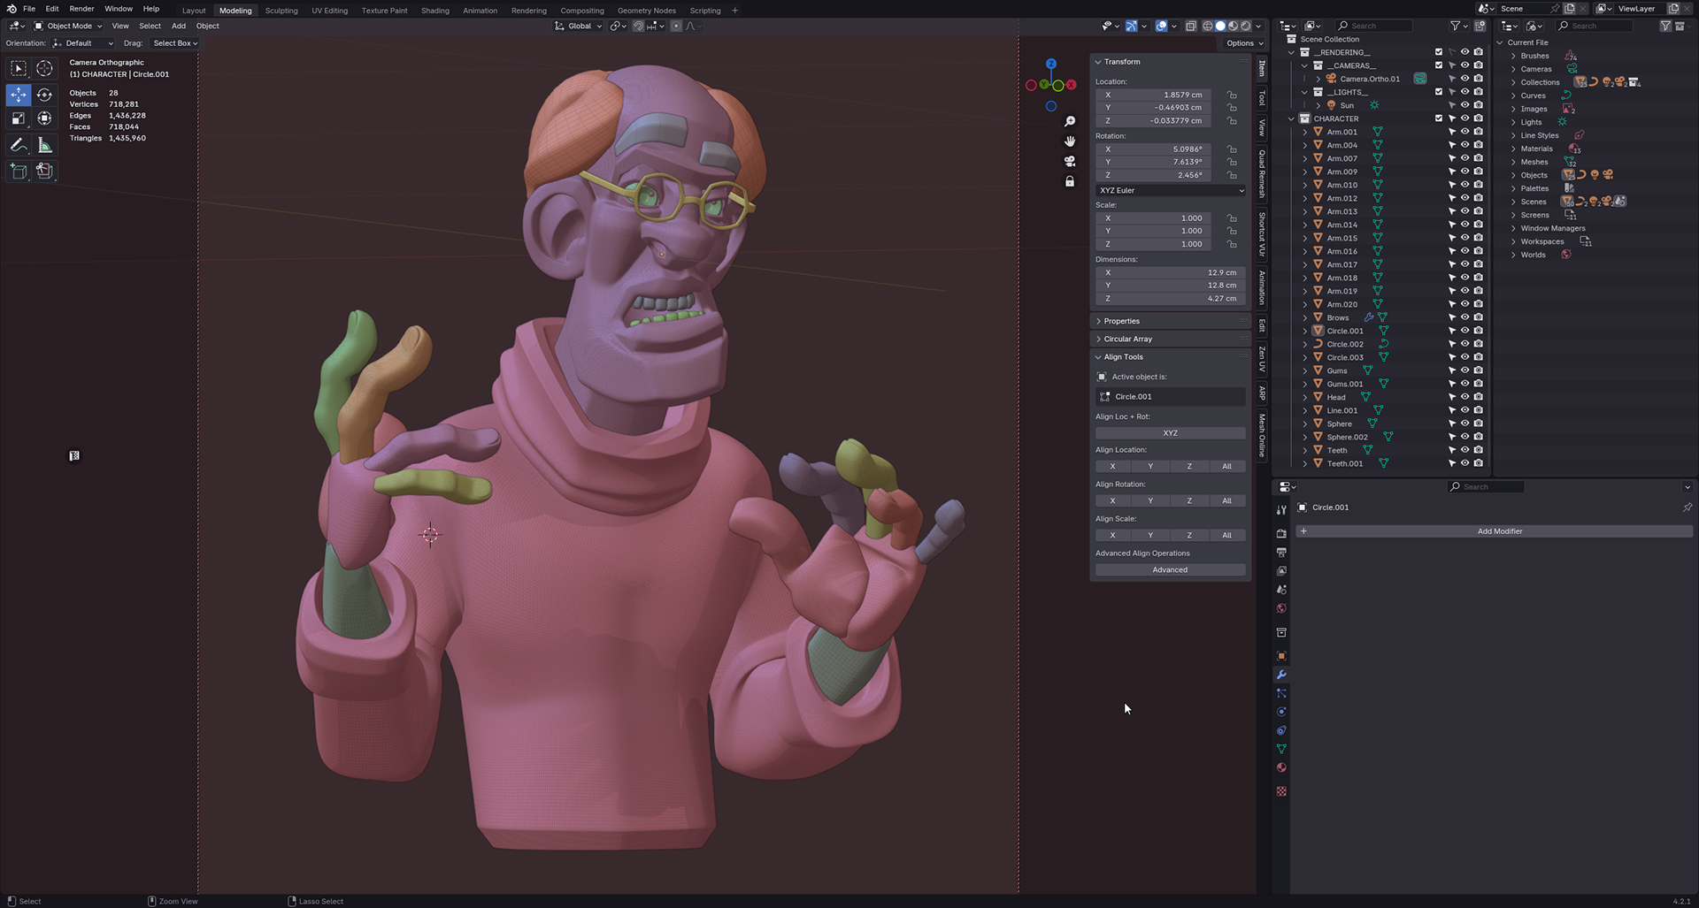Open the Render menu
This screenshot has height=908, width=1699.
(x=81, y=9)
